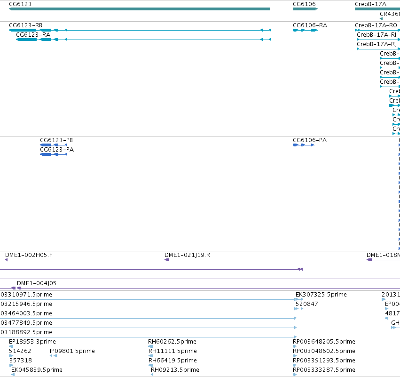Click the DME1-002H05.F arrow marker
This screenshot has width=400, height=377.
(x=7, y=260)
